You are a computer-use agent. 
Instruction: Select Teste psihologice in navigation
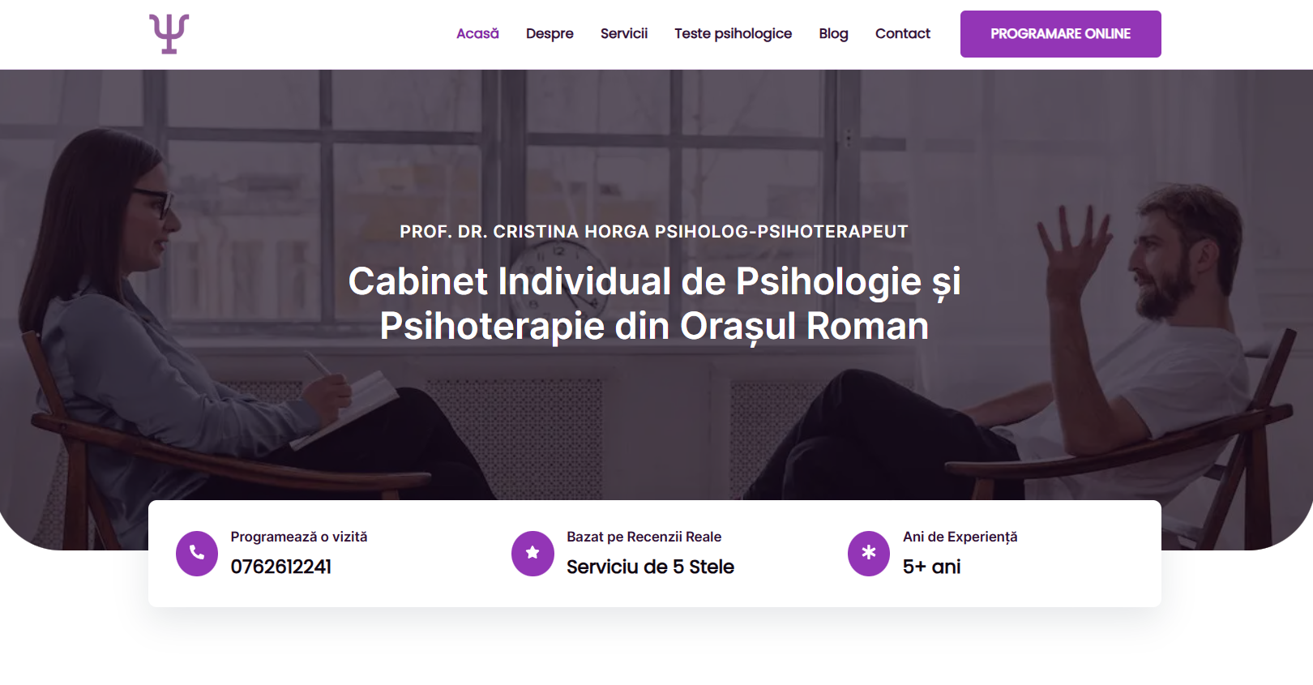click(733, 34)
